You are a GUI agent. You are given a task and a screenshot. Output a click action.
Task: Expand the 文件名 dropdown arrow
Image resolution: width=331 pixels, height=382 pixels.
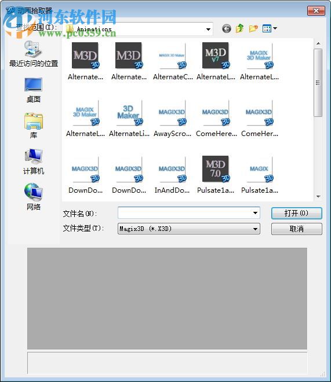click(x=255, y=213)
